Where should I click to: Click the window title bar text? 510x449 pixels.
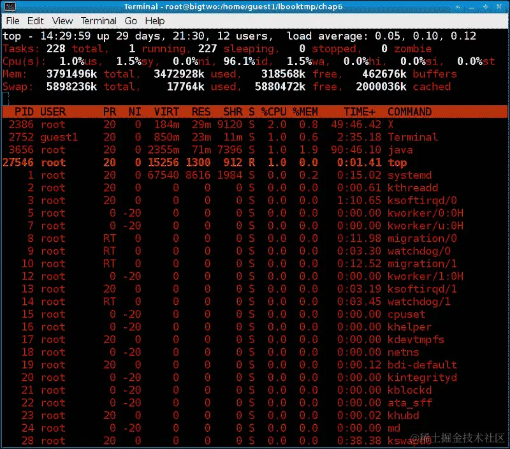(233, 6)
